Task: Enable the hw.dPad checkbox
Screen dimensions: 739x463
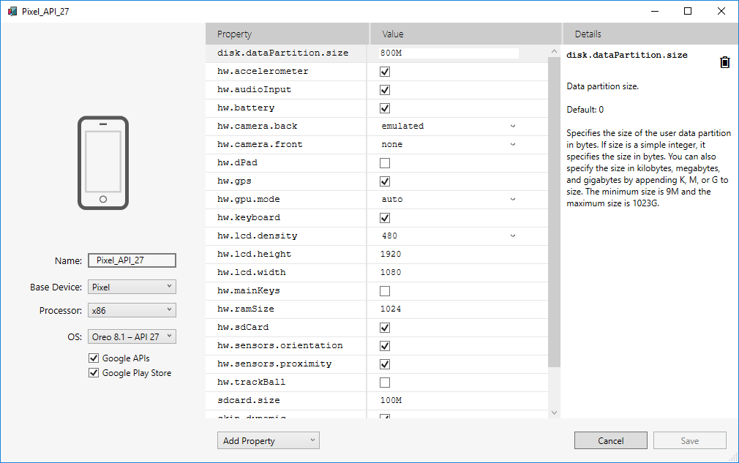Action: (x=385, y=163)
